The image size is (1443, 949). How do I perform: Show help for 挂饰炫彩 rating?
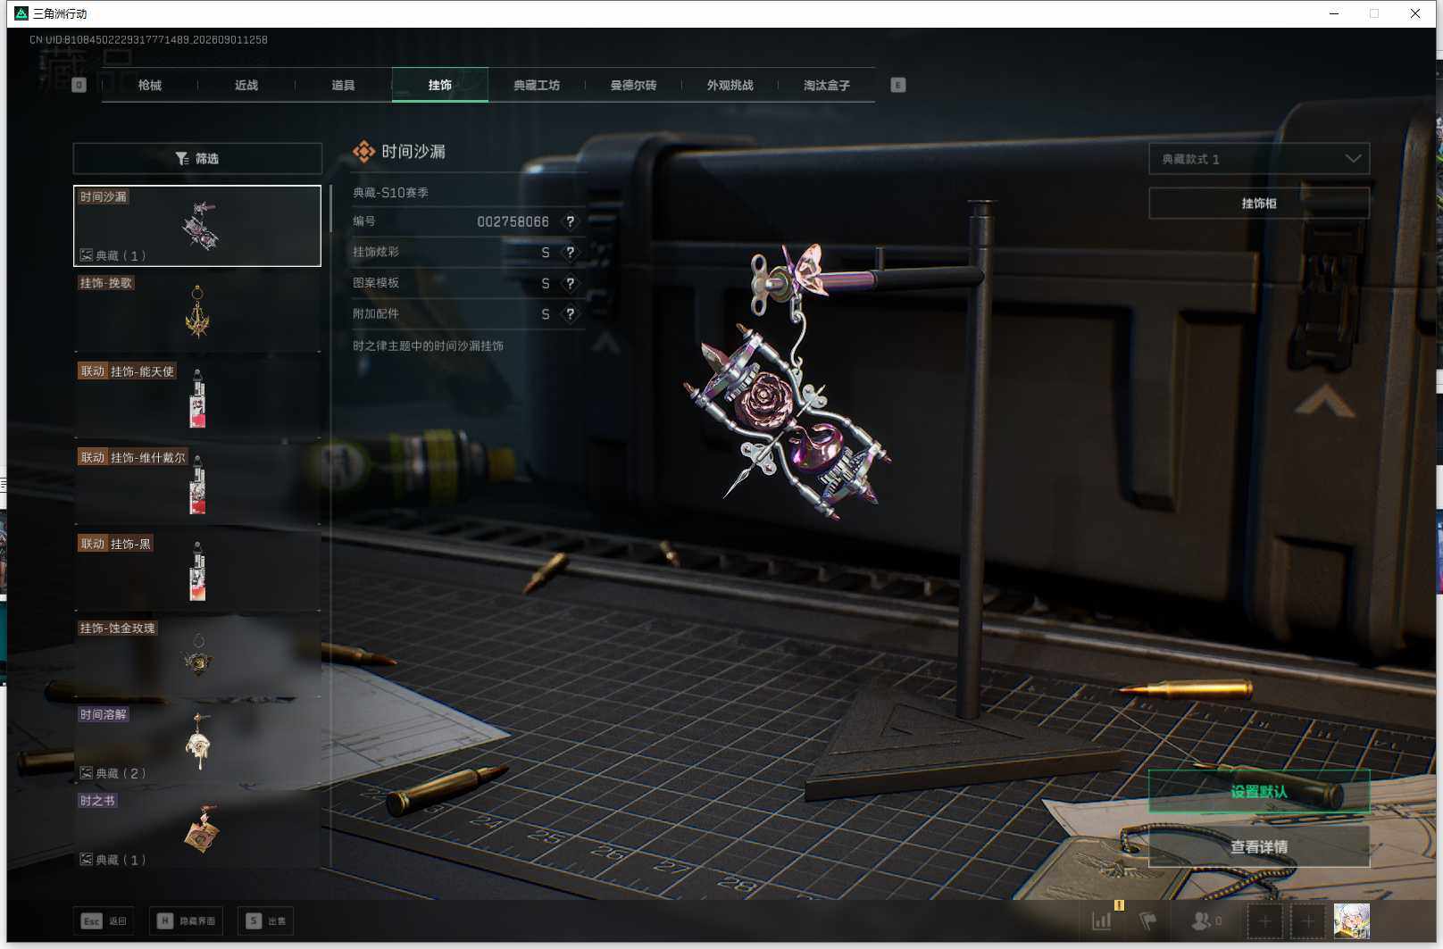coord(571,253)
